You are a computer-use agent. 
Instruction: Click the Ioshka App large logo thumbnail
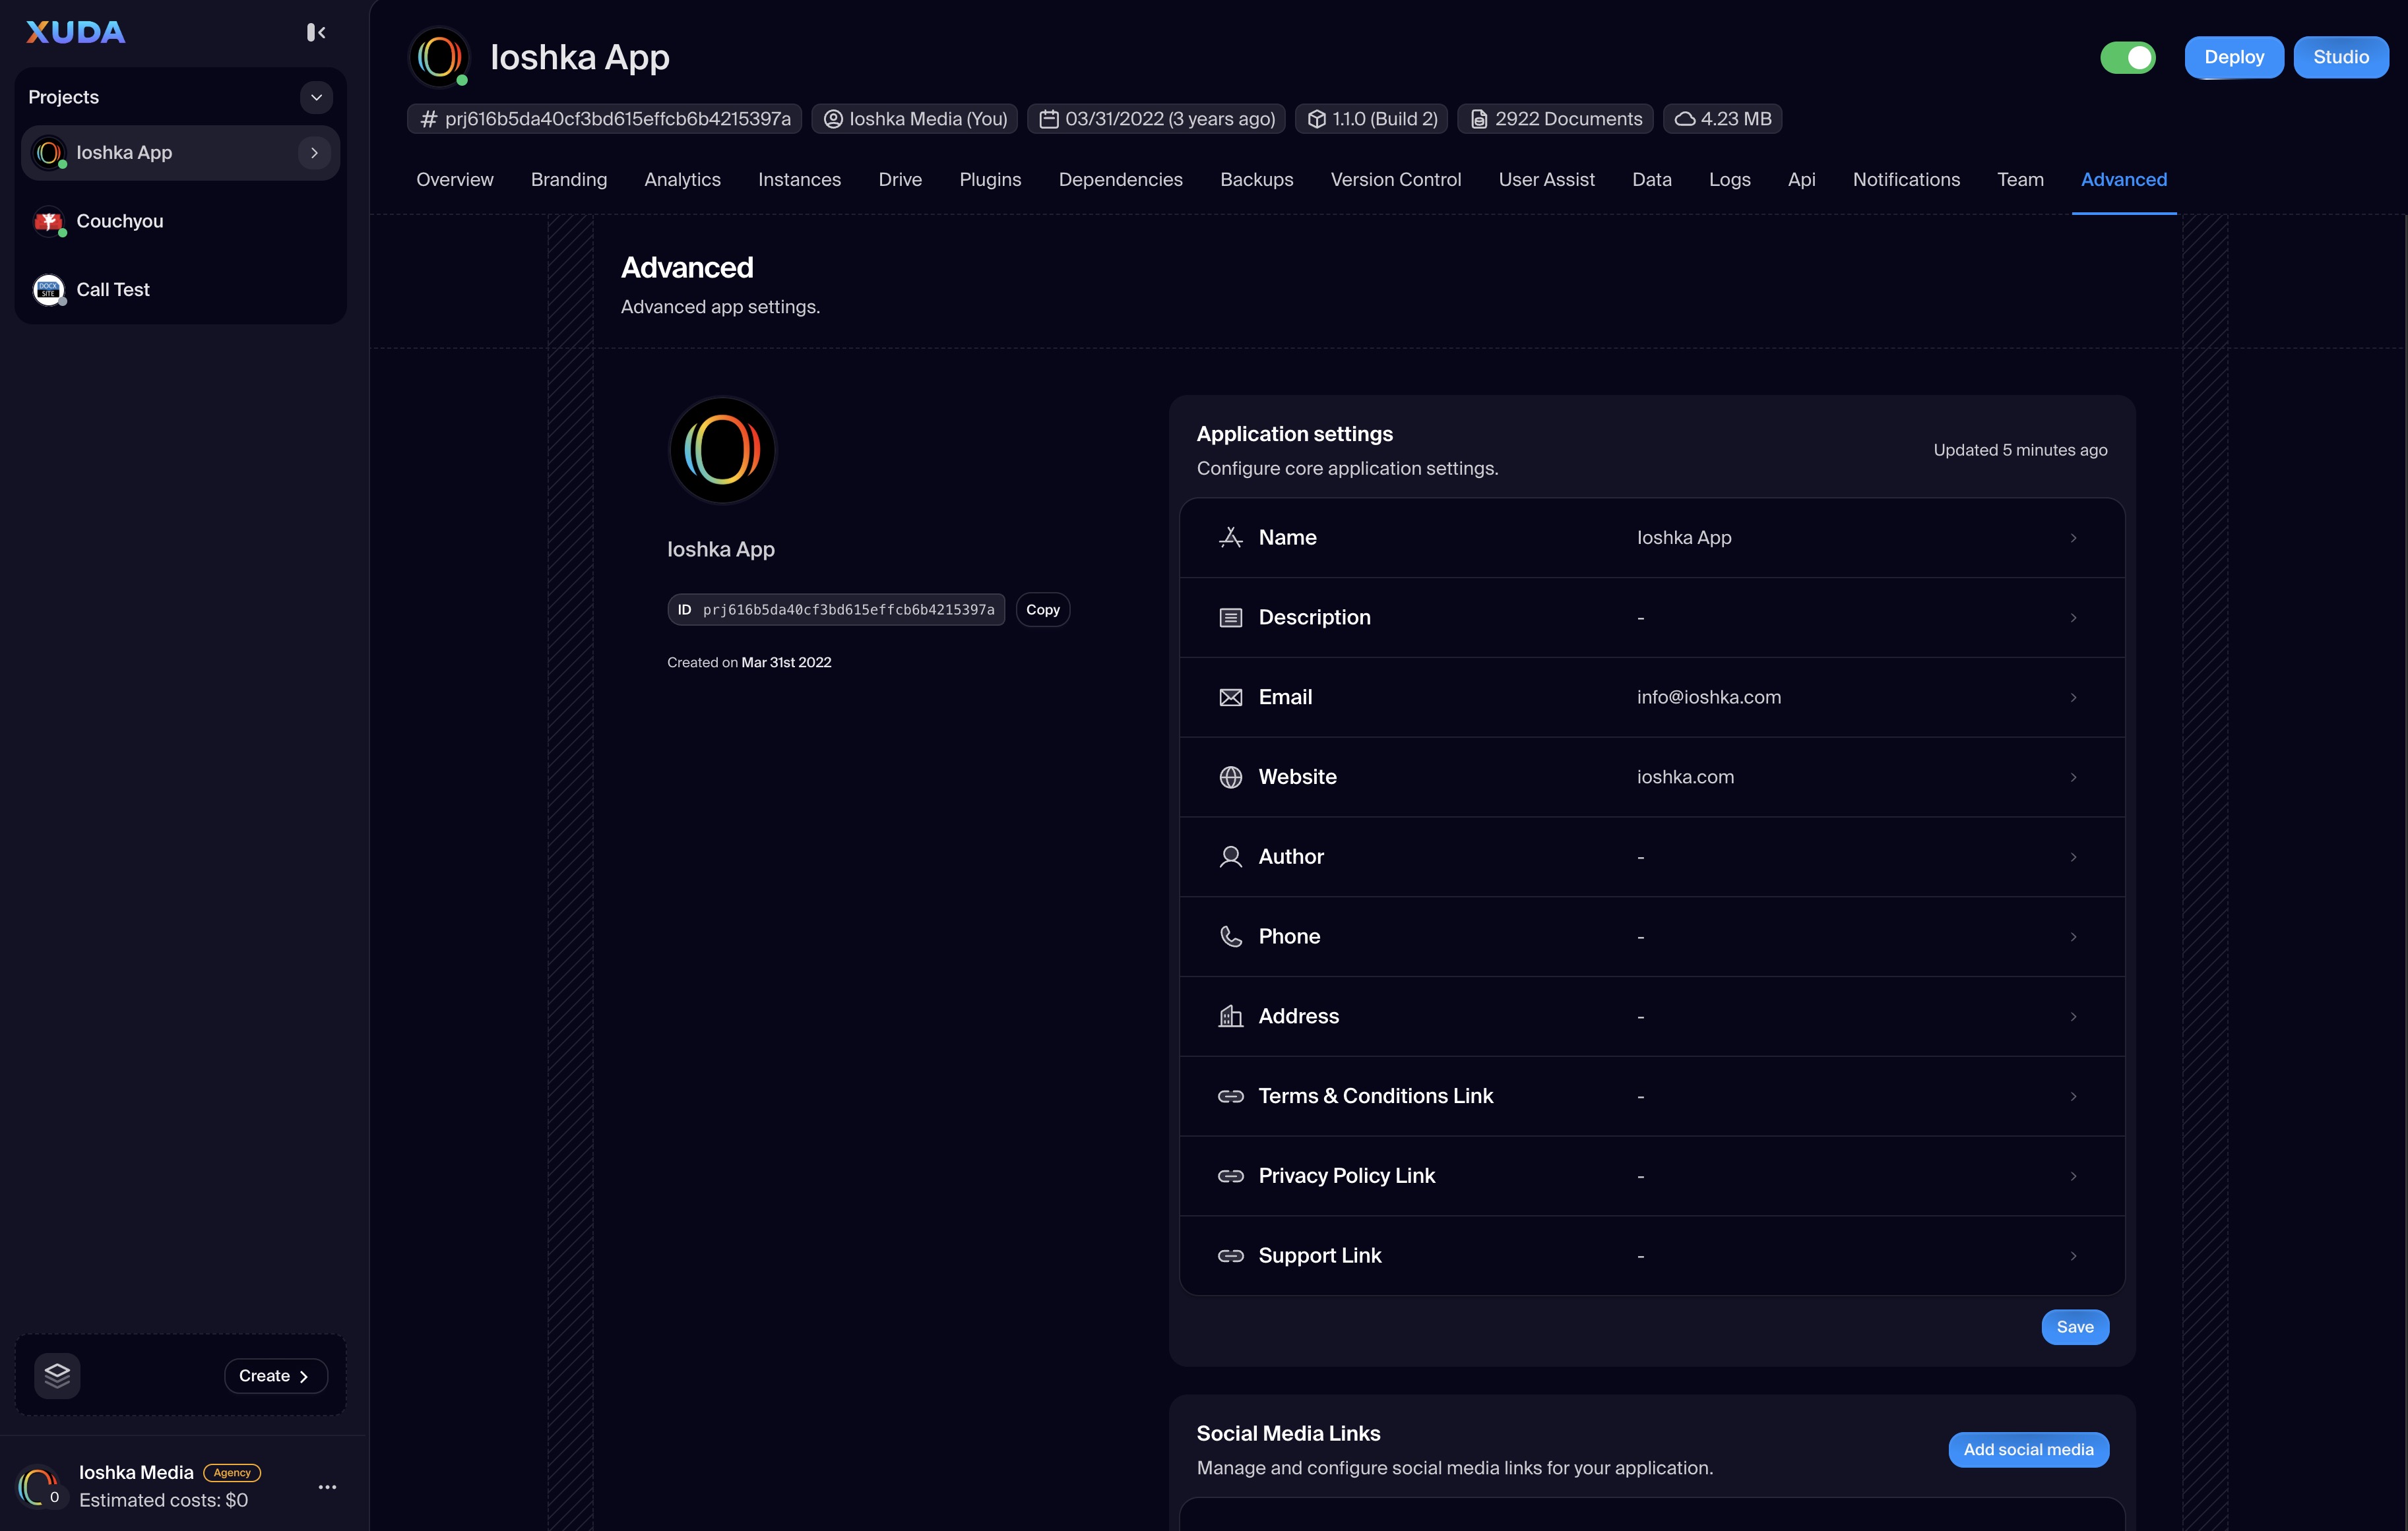tap(722, 450)
